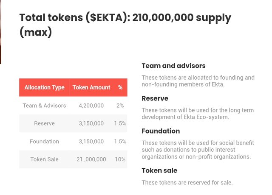The width and height of the screenshot is (272, 195).
Task: Click the 3,150,000 amount in Reserve row
Action: [91, 123]
